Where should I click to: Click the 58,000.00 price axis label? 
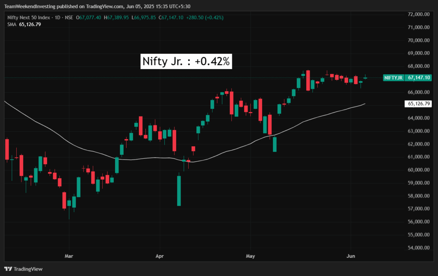[x=419, y=195]
